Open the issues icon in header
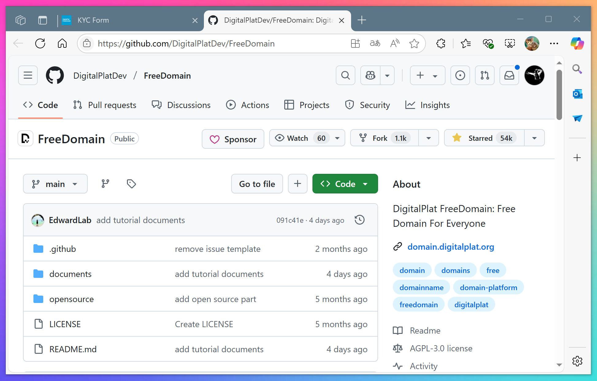This screenshot has width=597, height=381. click(x=460, y=75)
